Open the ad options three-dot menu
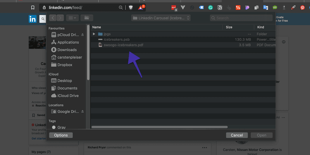 [284, 118]
